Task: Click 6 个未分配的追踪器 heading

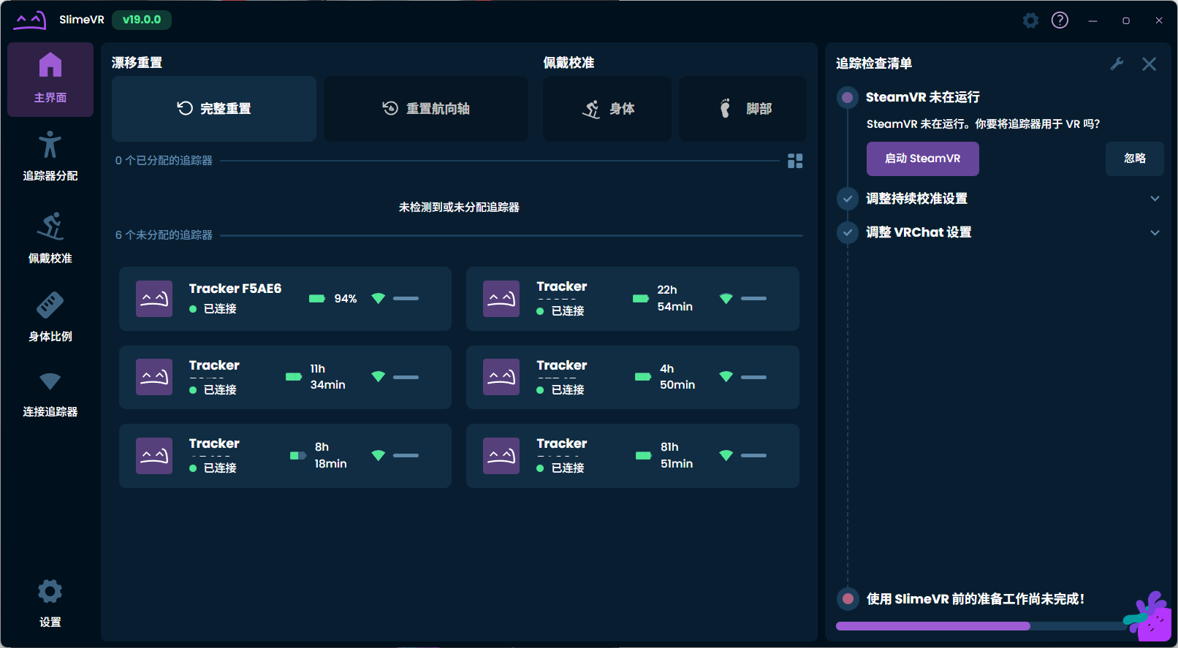Action: point(164,235)
